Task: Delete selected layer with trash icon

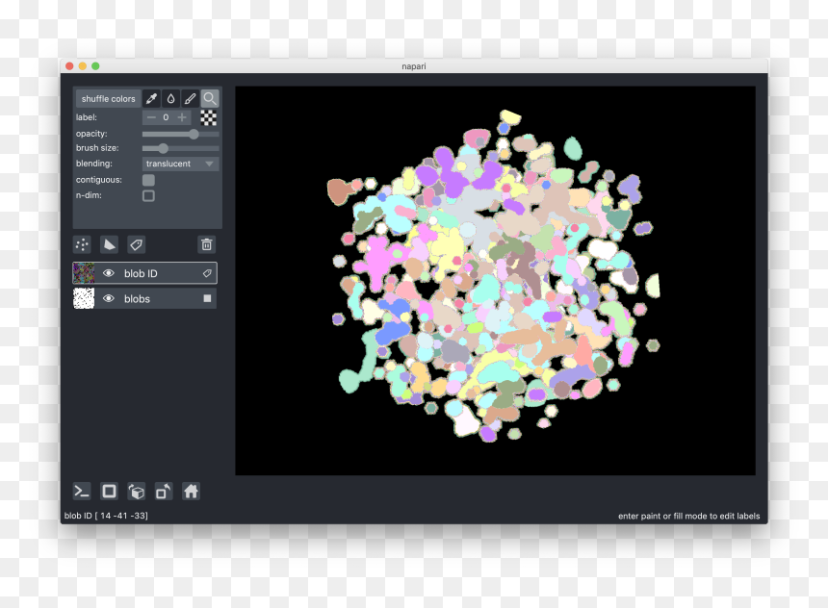Action: tap(206, 244)
